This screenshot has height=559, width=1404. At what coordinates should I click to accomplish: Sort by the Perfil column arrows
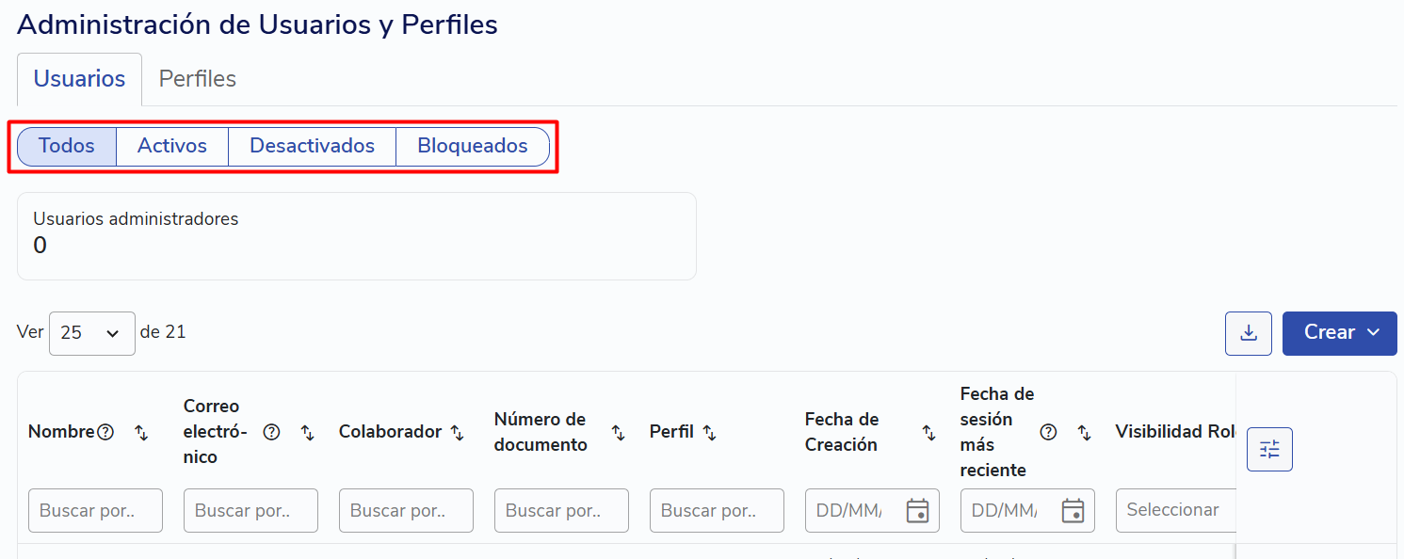click(x=709, y=432)
